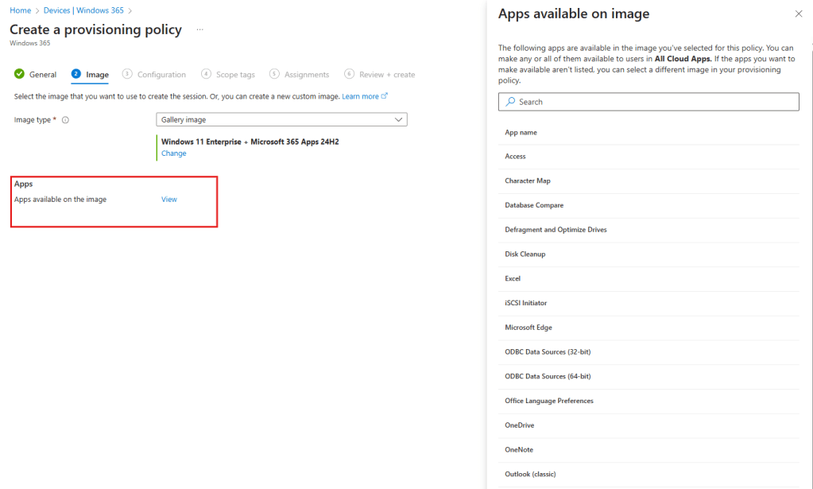Select the Excel row in app list
Viewport: 813px width, 489px height.
click(x=513, y=279)
